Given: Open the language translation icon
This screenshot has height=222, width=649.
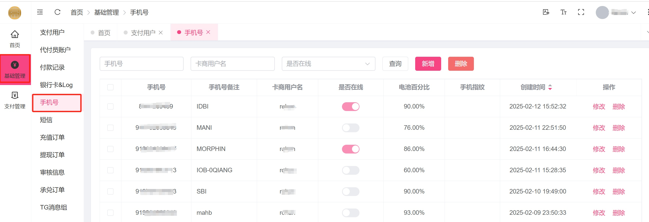Looking at the screenshot, I should click(546, 12).
